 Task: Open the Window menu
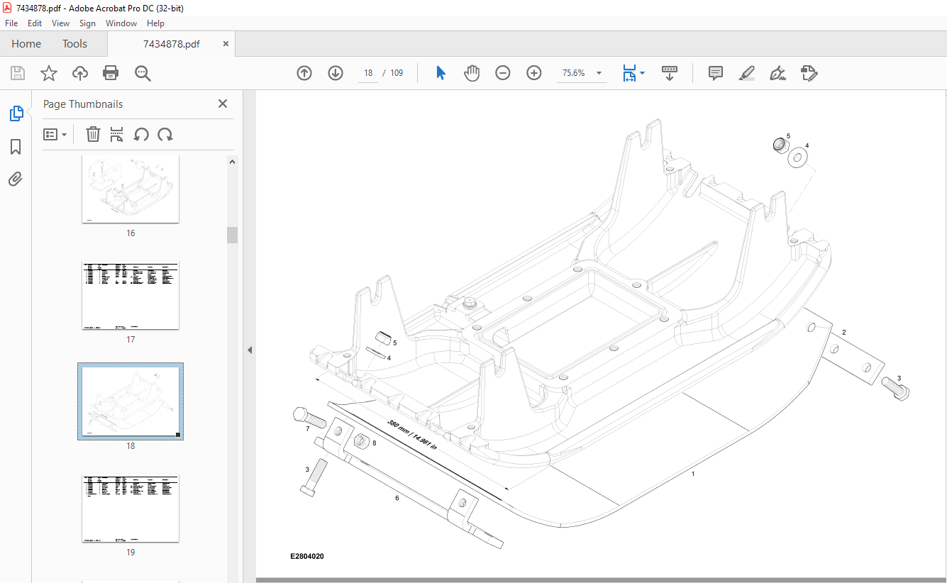121,23
